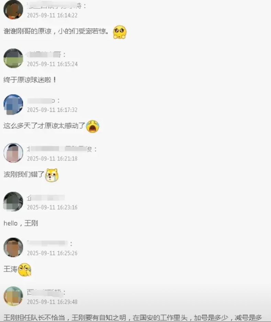This screenshot has height=322, width=271.
Task: Open avatar beside the 16:29:48 comment
Action: [x=13, y=296]
